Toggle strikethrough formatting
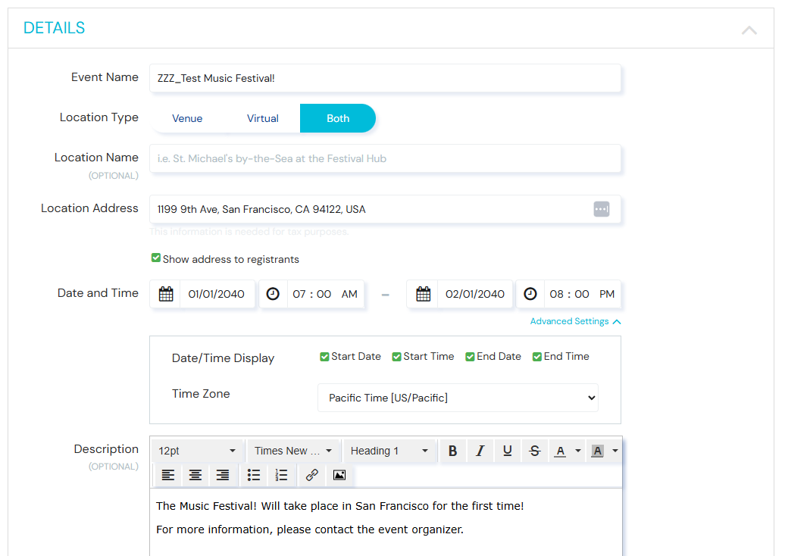 point(535,451)
